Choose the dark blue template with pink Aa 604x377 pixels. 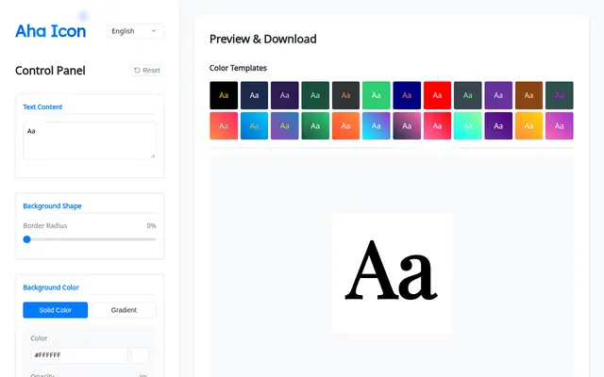[x=407, y=95]
